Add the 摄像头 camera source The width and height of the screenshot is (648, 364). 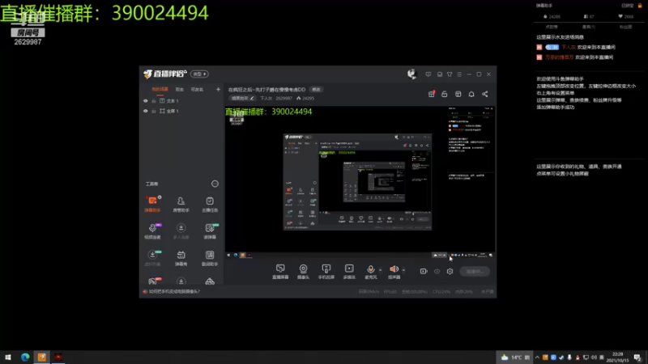303,272
